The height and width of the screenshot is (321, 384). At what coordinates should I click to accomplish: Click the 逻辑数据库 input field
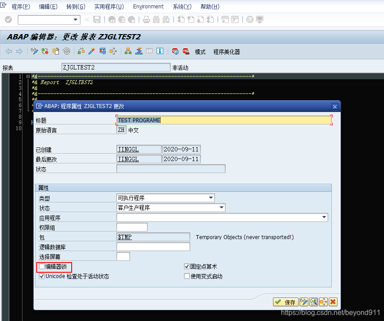click(x=154, y=247)
